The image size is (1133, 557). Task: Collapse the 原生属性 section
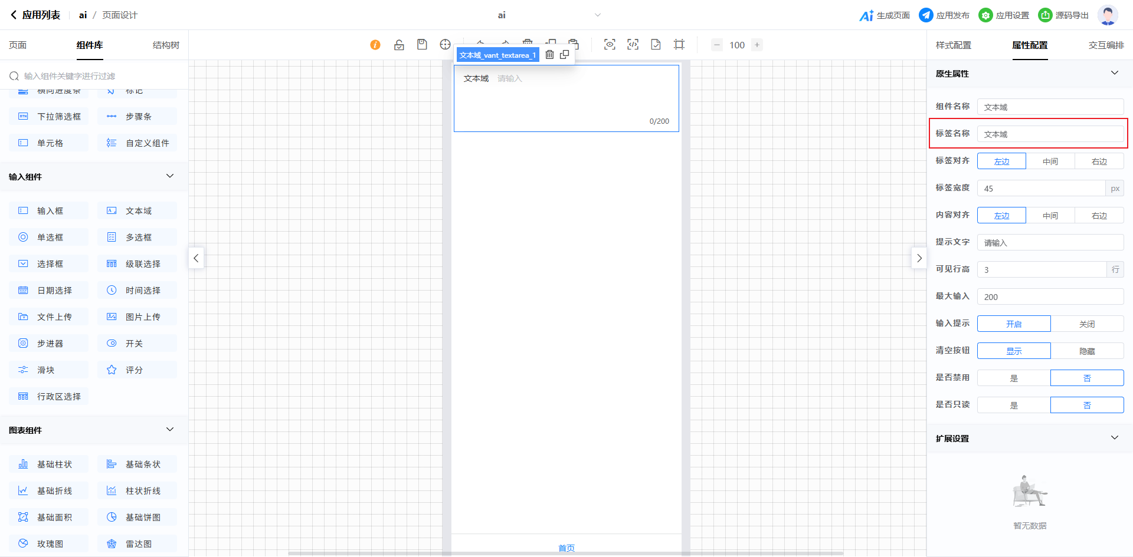pos(1114,73)
